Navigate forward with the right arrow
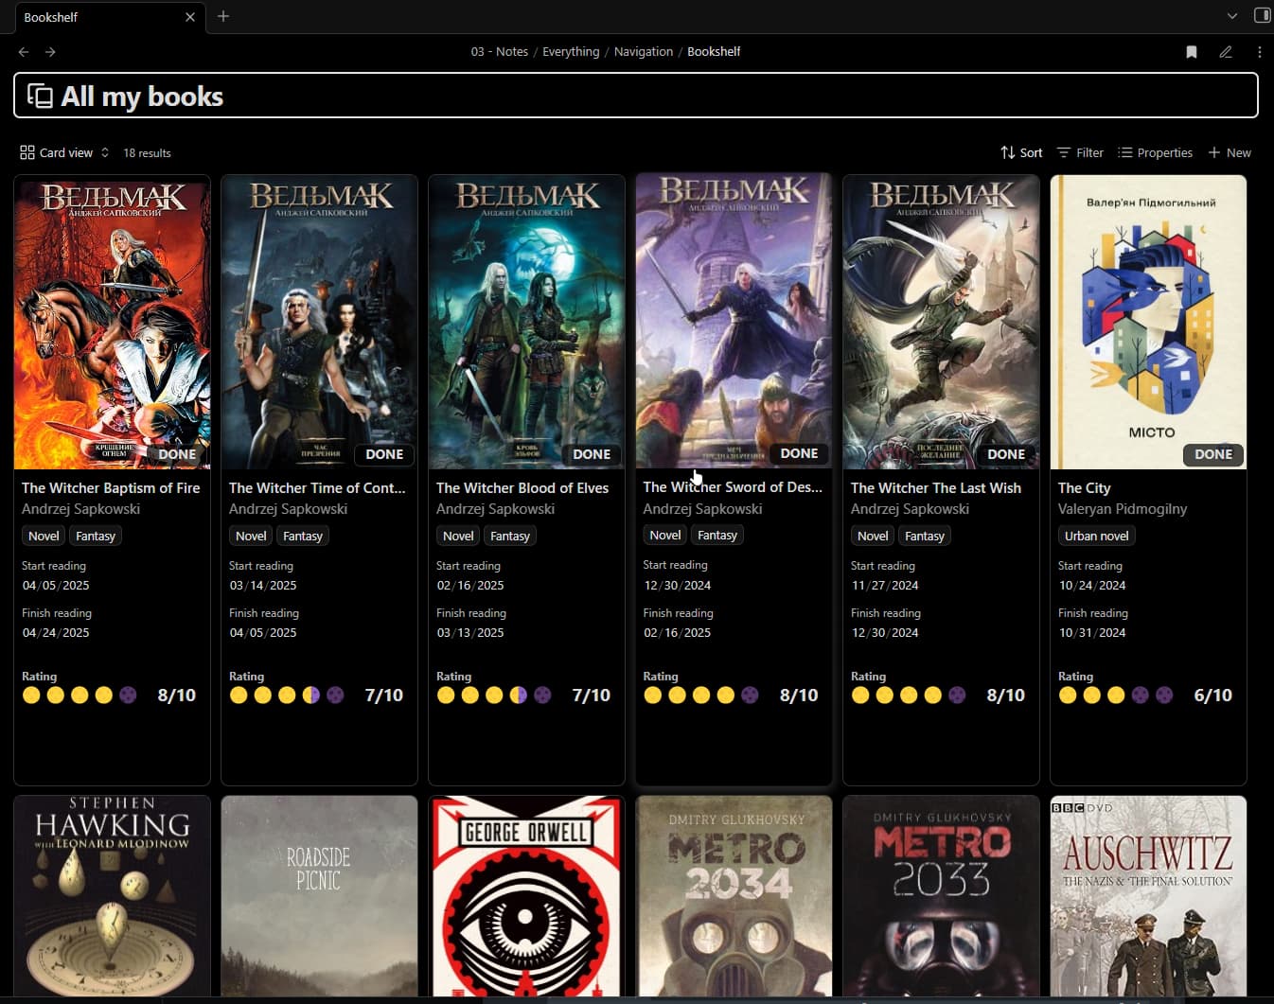The height and width of the screenshot is (1004, 1274). pyautogui.click(x=50, y=52)
